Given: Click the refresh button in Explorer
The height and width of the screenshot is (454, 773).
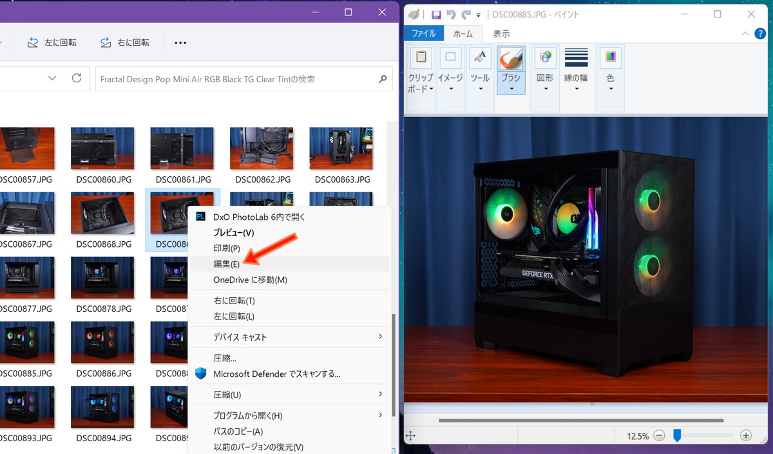Looking at the screenshot, I should click(77, 78).
